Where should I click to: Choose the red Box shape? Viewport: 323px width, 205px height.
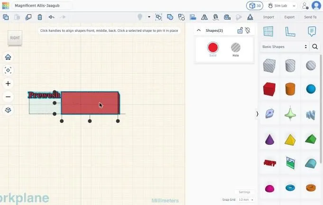click(x=269, y=89)
